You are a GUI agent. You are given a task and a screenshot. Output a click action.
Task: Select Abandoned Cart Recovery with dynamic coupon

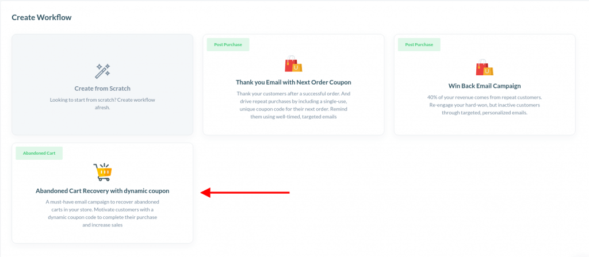[x=102, y=191]
